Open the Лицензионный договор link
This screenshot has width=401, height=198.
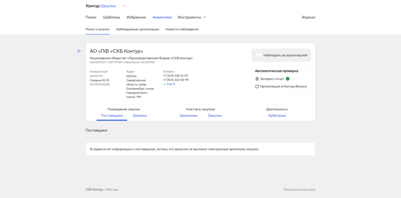[299, 190]
